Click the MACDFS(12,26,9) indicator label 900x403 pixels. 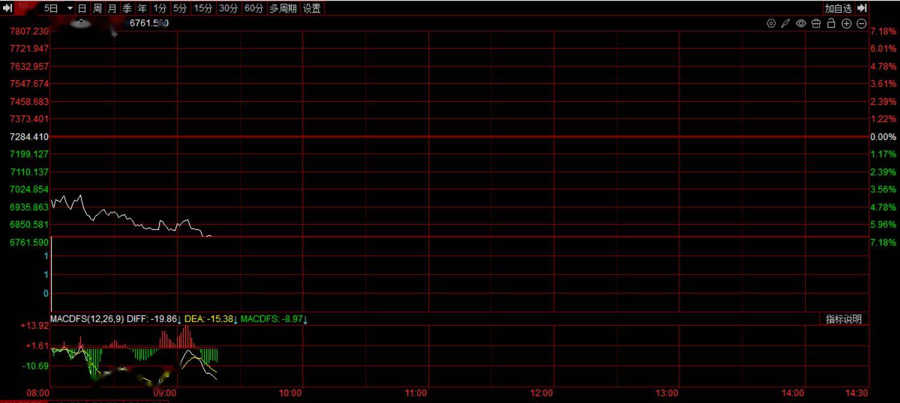[x=88, y=319]
